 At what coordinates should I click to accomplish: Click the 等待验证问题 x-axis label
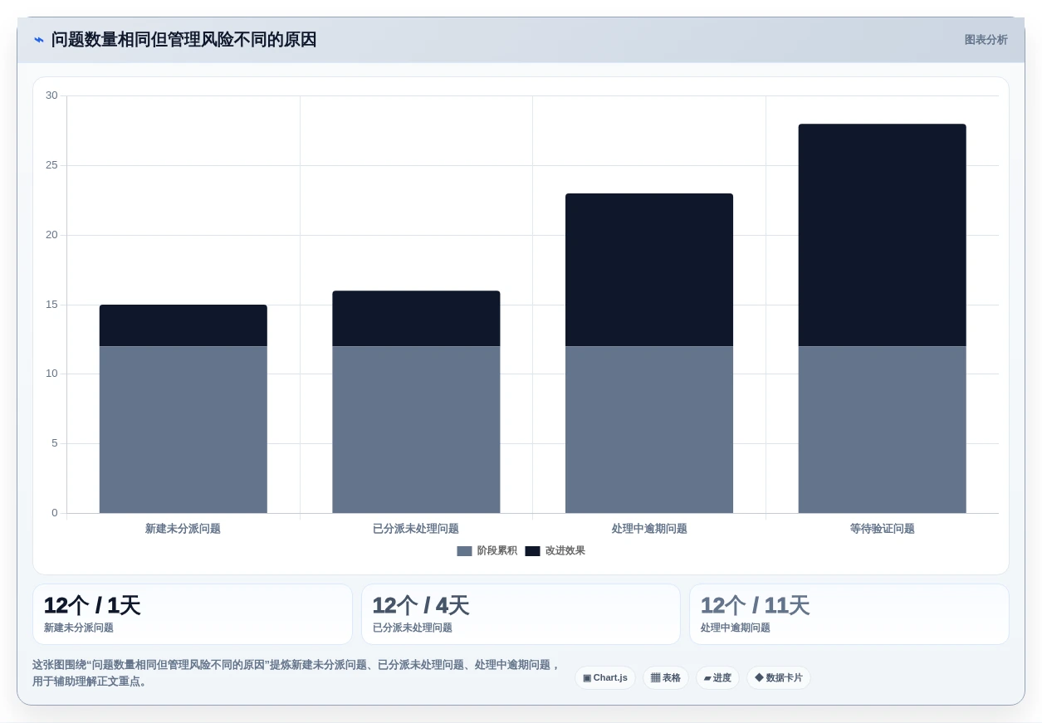(x=883, y=529)
